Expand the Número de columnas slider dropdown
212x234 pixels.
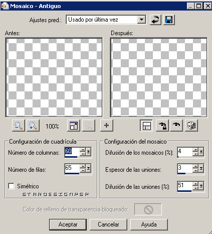coord(88,152)
